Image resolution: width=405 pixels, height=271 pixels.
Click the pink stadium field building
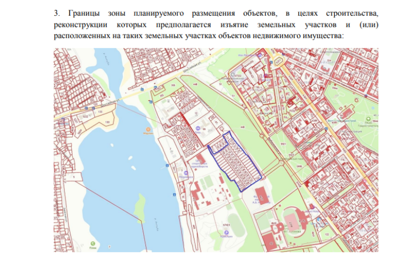point(292,223)
